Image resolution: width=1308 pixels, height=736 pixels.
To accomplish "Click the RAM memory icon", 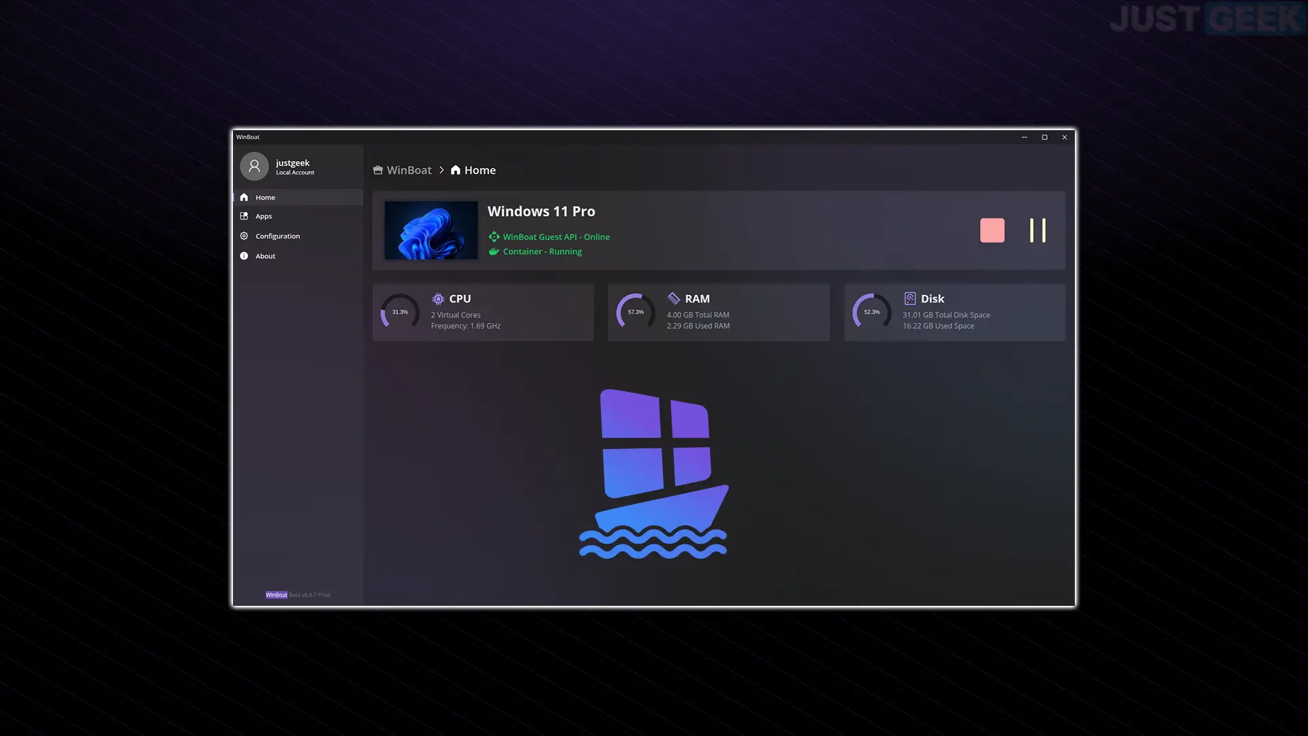I will tap(674, 299).
